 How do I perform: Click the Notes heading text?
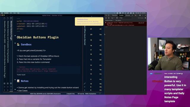[25, 81]
